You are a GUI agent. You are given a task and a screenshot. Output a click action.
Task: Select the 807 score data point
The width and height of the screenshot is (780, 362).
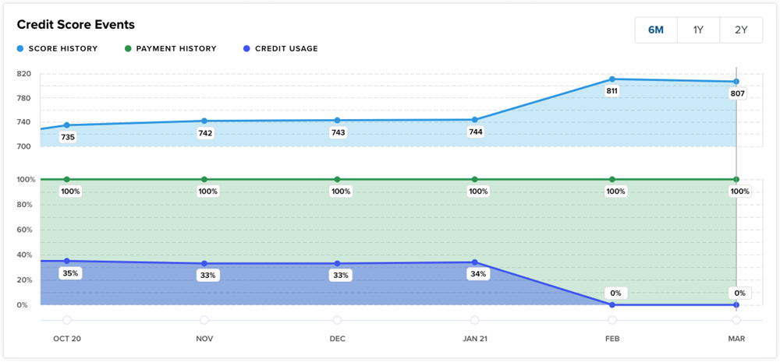pos(736,82)
